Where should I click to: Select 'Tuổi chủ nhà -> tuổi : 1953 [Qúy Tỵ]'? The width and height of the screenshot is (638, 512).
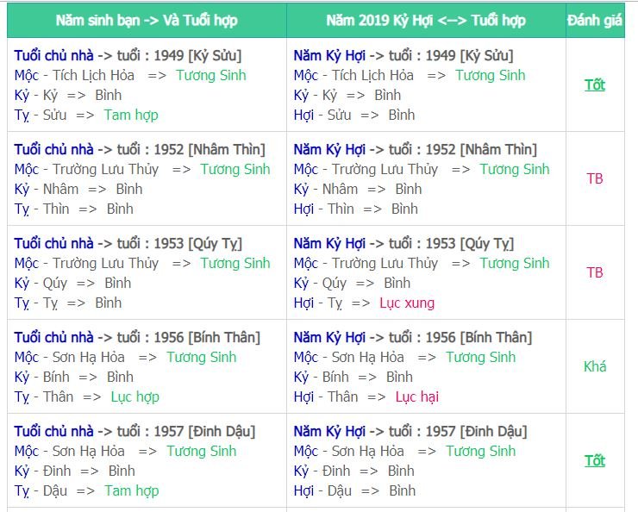pyautogui.click(x=128, y=244)
